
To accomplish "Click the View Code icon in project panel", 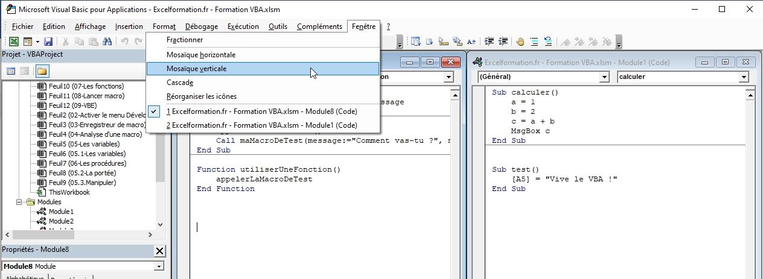I will click(x=11, y=71).
